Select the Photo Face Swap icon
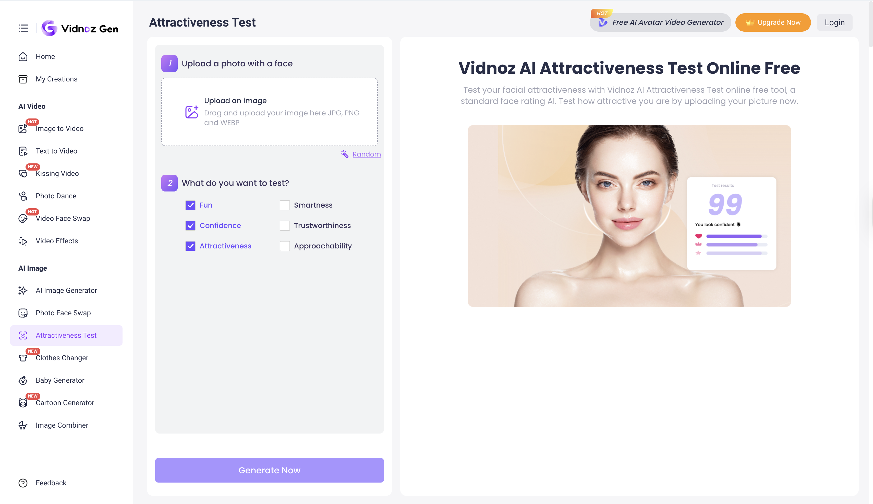 [23, 313]
